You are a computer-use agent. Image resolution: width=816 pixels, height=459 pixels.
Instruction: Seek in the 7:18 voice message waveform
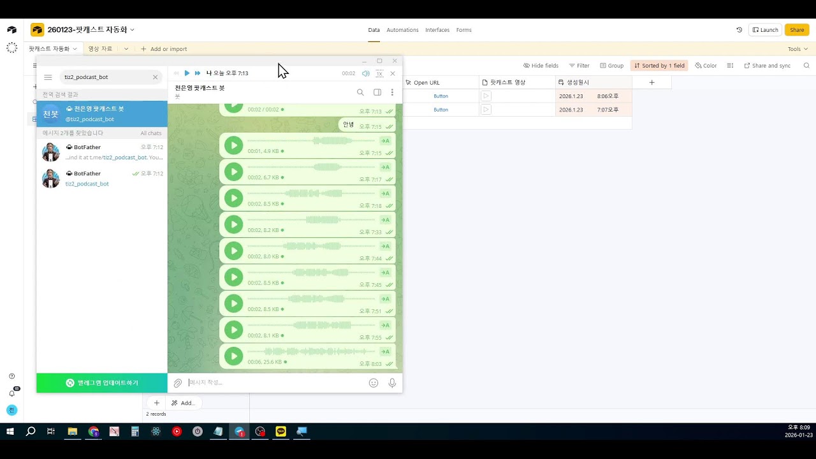pos(311,193)
